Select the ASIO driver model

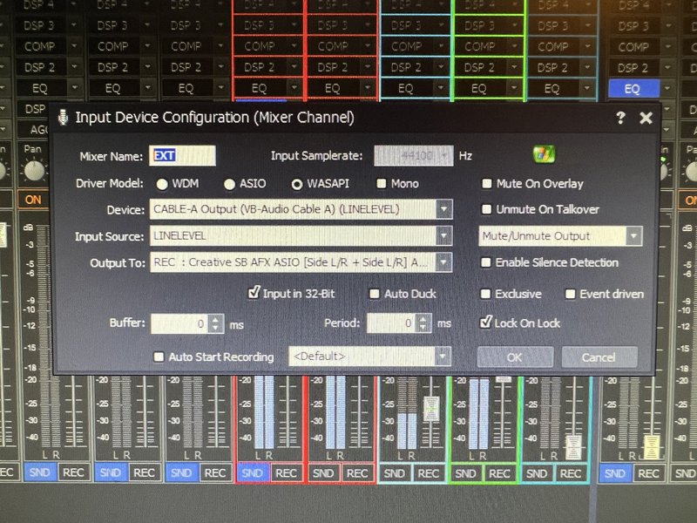click(x=229, y=184)
